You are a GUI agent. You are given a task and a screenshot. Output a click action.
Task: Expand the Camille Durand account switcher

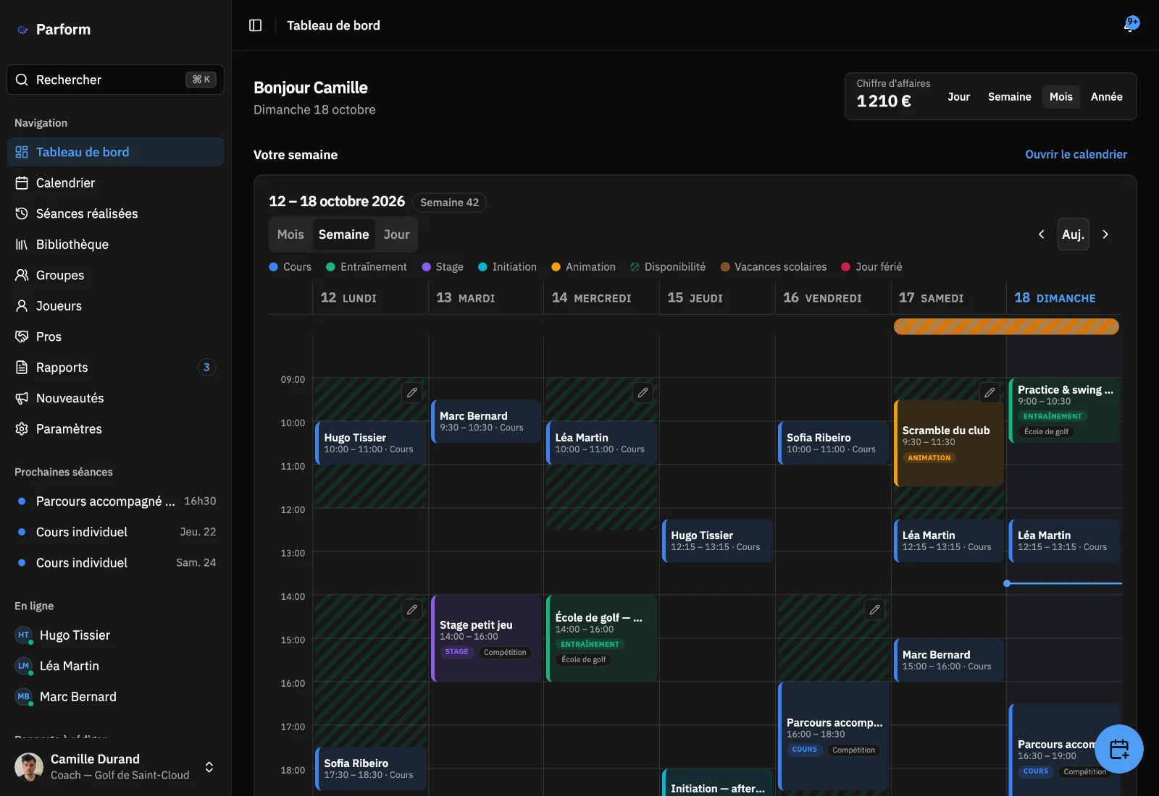[x=116, y=767]
